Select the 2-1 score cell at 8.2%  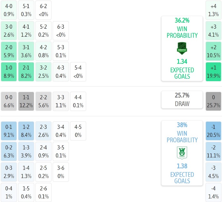(x=26, y=72)
